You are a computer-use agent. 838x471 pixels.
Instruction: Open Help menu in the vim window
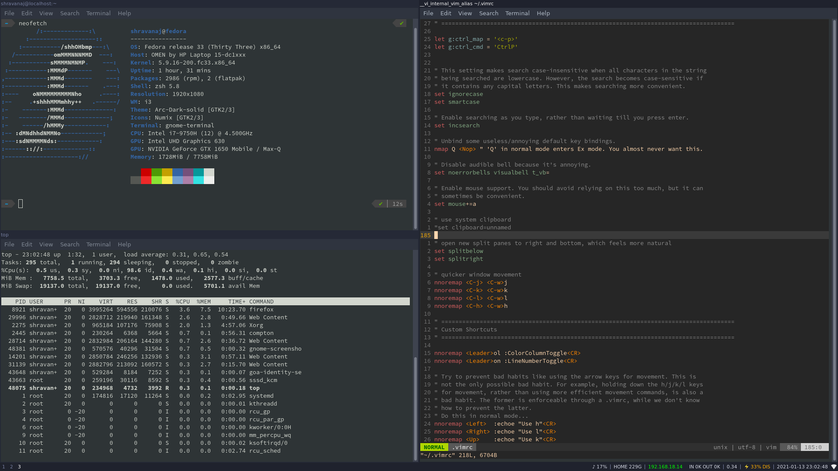coord(543,14)
